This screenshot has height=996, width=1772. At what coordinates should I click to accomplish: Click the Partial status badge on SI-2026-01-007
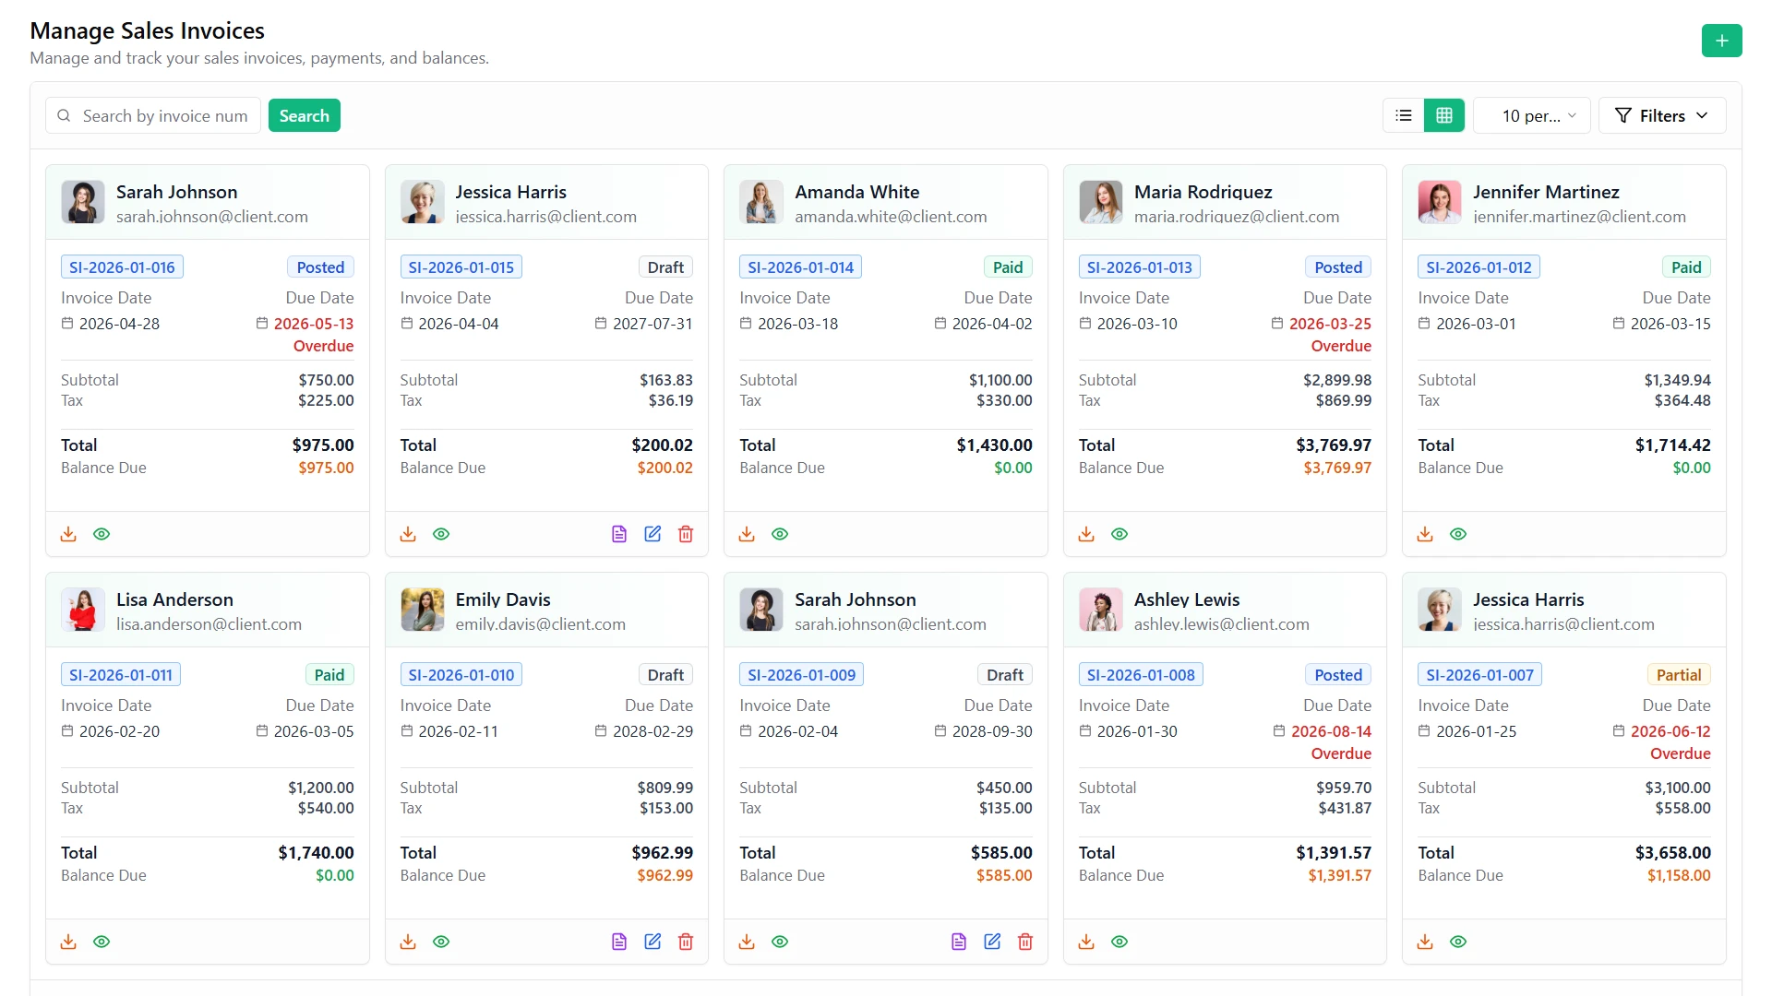coord(1679,675)
